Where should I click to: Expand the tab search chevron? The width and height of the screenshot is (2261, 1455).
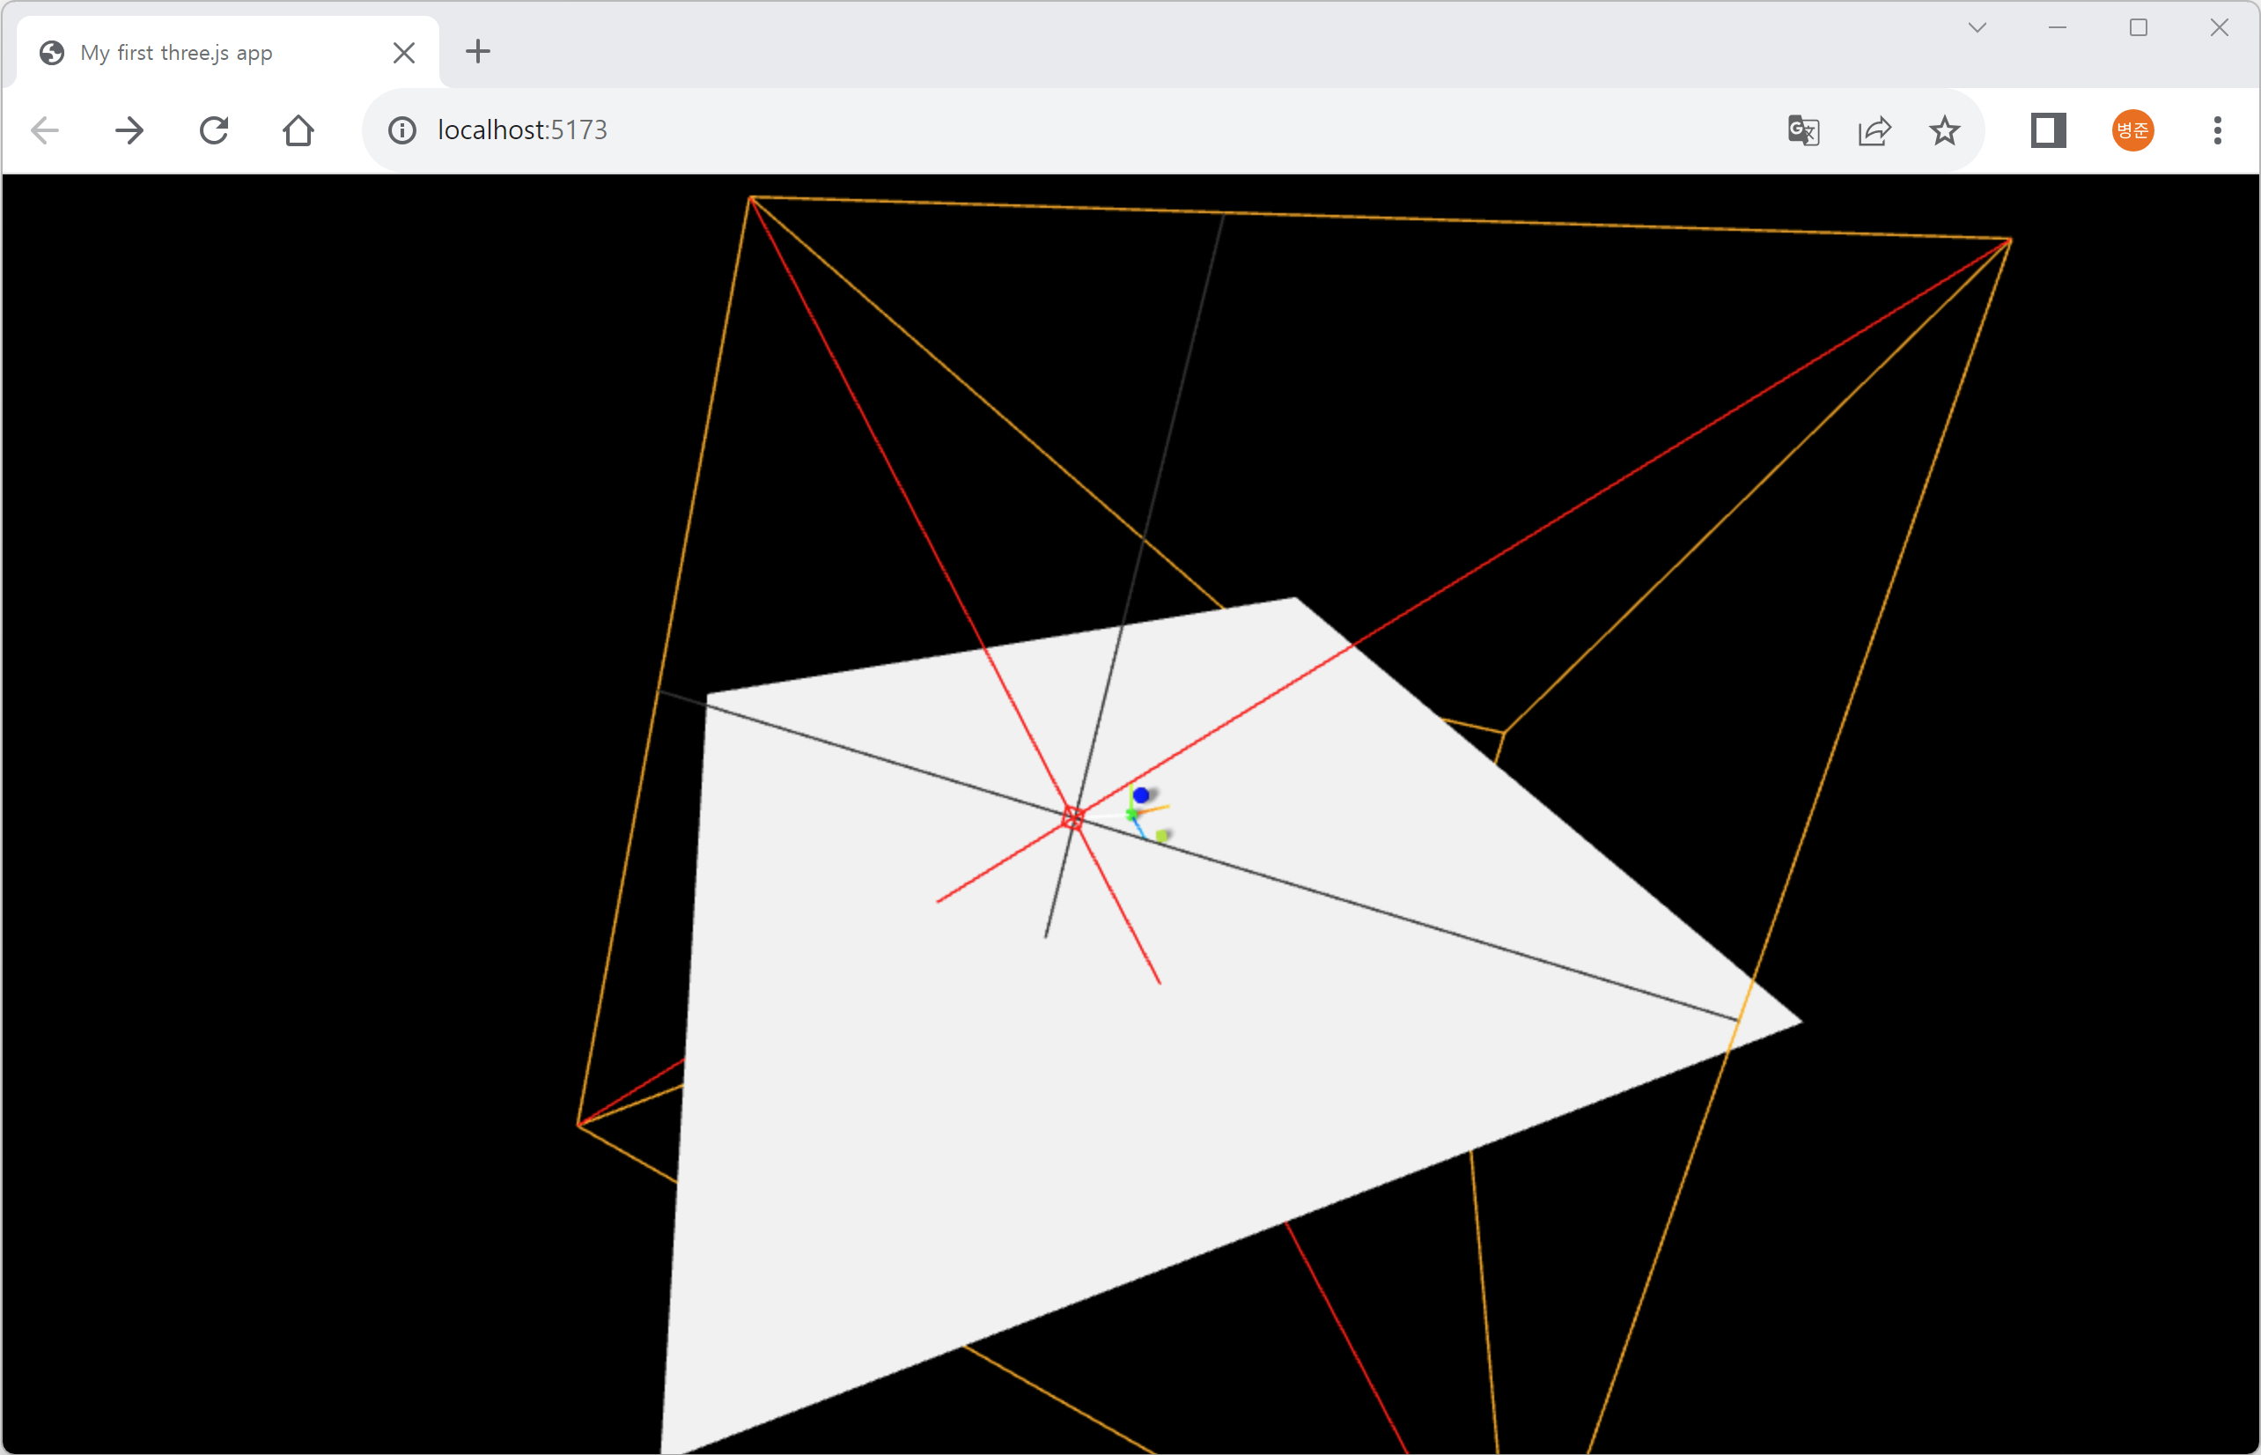[1977, 28]
